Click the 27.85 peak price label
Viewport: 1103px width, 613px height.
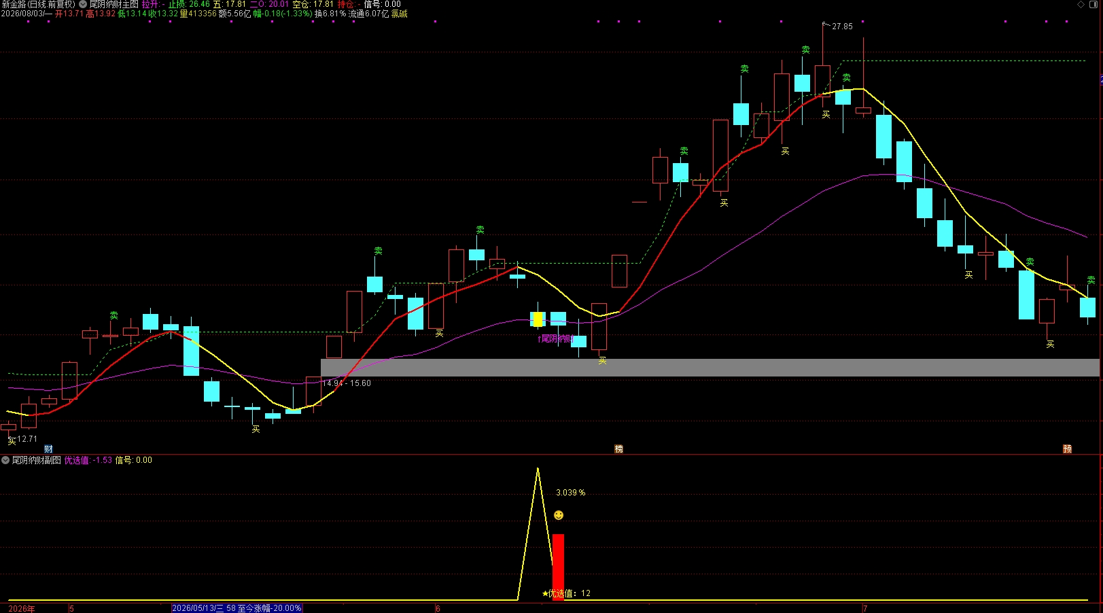[x=841, y=27]
